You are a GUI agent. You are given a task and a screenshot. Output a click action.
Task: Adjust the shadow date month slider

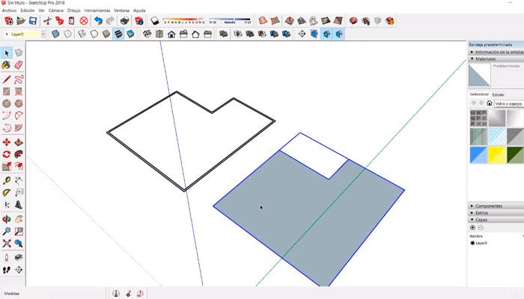pyautogui.click(x=184, y=19)
